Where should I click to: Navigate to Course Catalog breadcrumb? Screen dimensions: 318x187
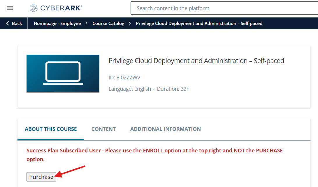(x=108, y=24)
